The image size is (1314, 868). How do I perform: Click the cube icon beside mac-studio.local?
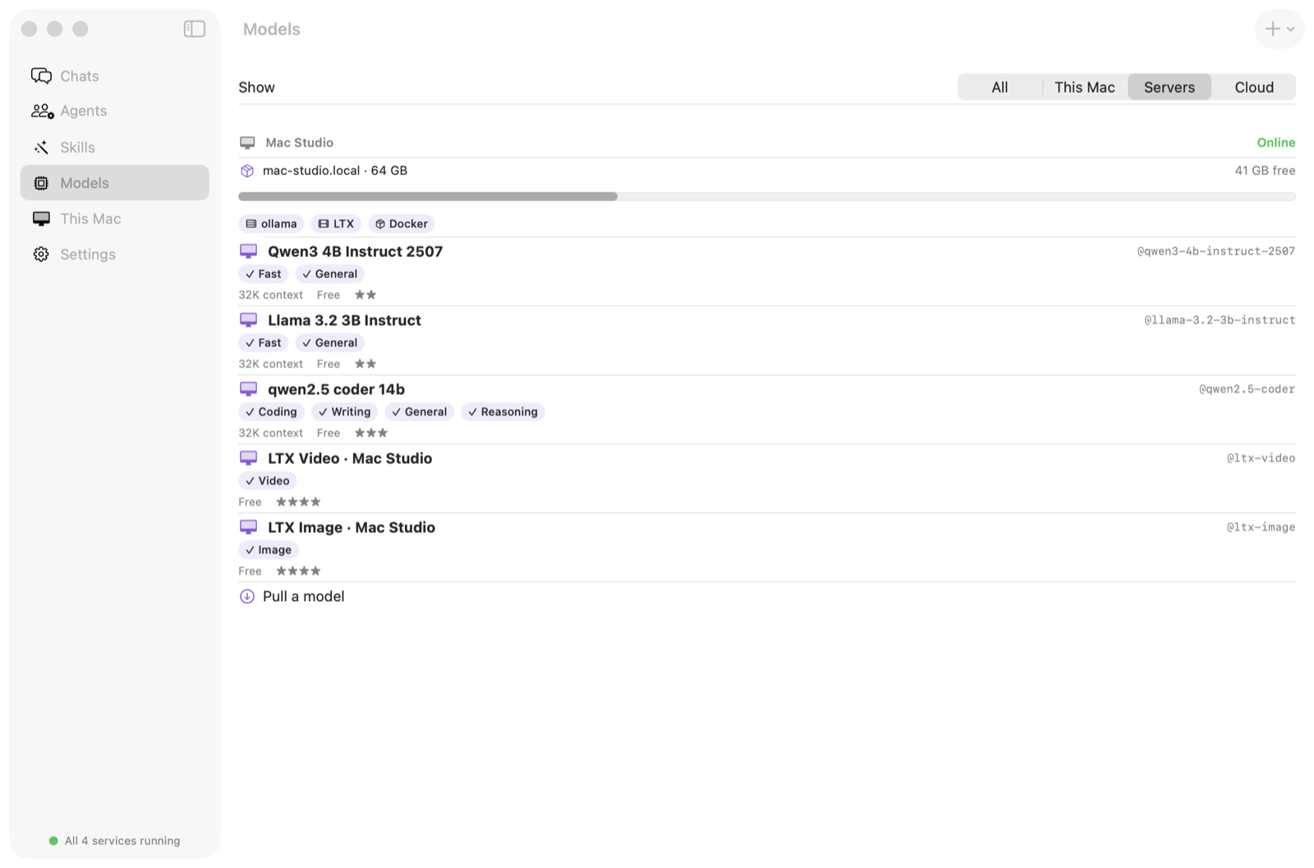click(x=247, y=171)
